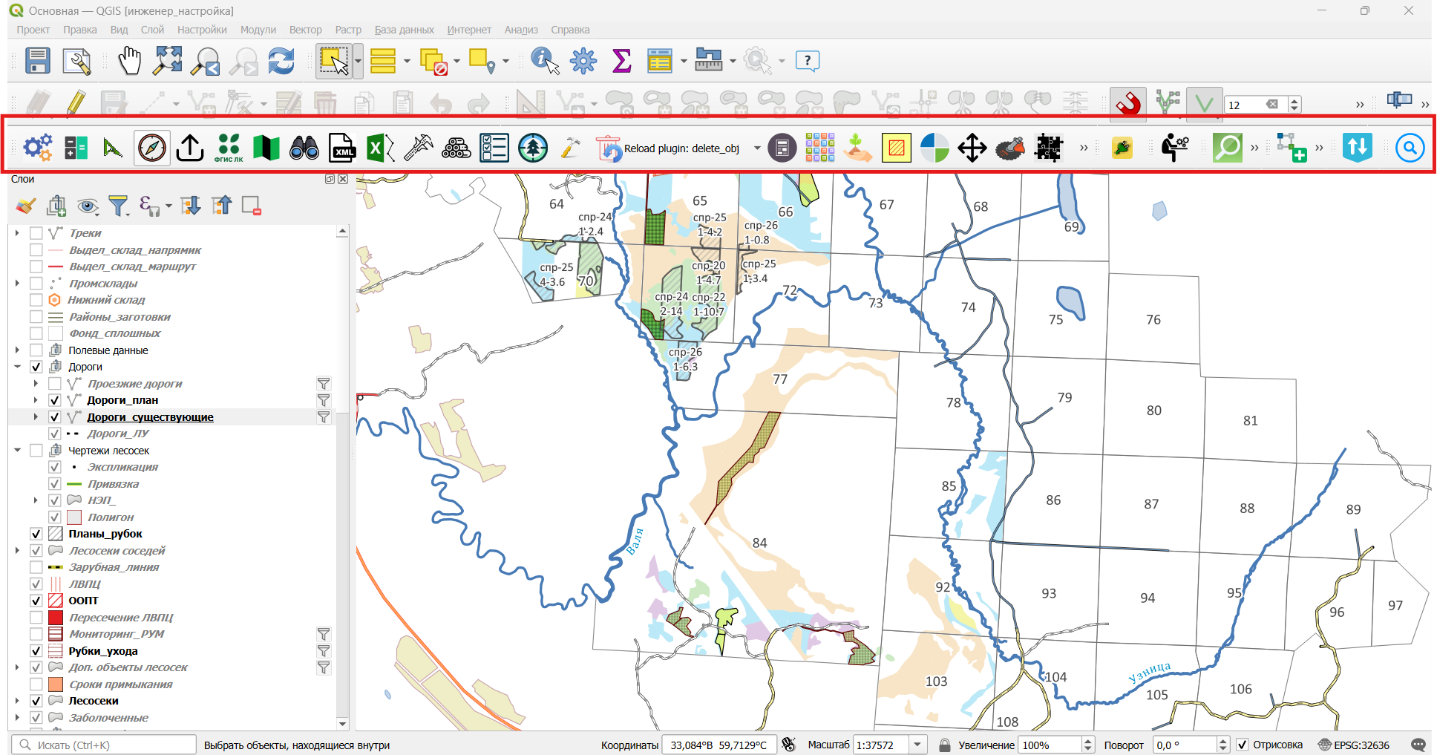Viewport: 1437px width, 755px height.
Task: Enable the Треки layer checkbox
Action: coord(36,233)
